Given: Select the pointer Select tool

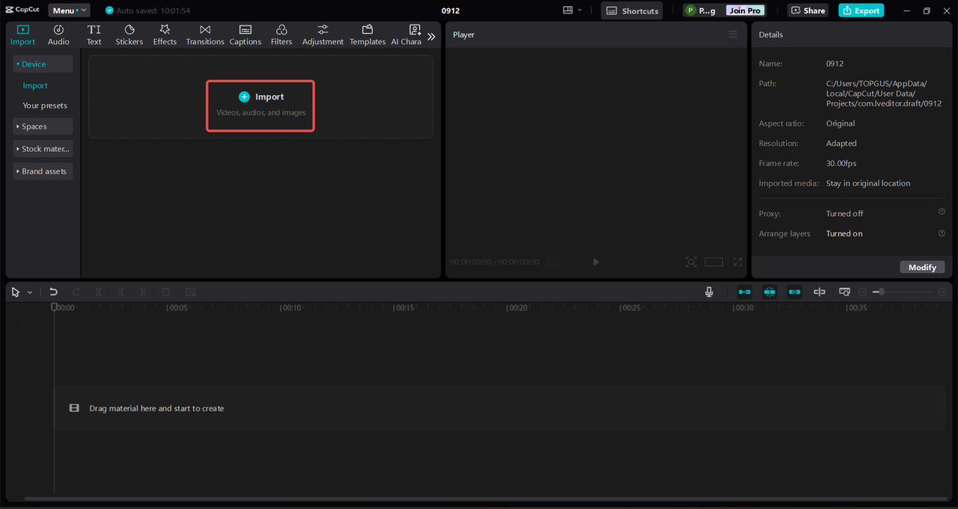Looking at the screenshot, I should 16,292.
